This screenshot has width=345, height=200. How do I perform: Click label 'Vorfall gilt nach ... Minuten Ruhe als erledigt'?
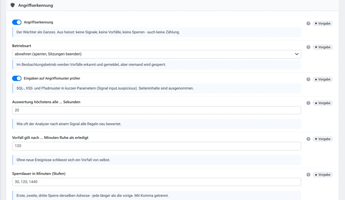[x=50, y=138]
